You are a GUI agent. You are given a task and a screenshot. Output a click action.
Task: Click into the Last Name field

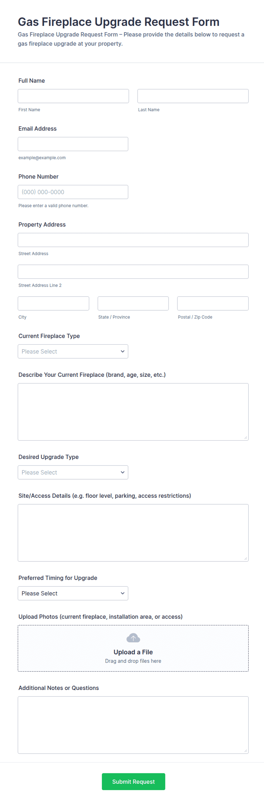pos(193,96)
